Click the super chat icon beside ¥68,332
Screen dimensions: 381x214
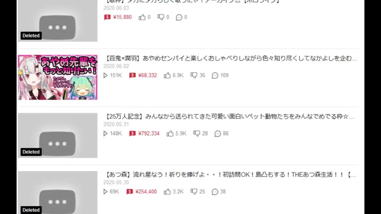tap(133, 75)
